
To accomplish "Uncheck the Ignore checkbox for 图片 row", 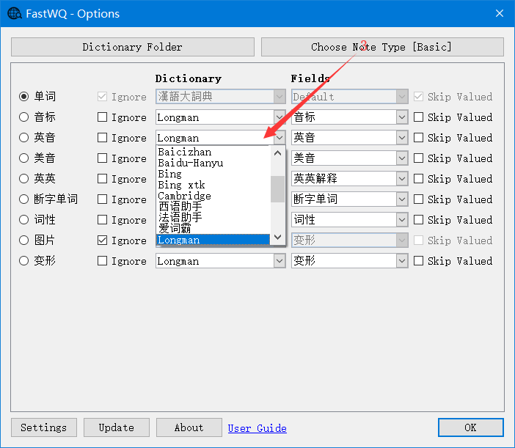I will pyautogui.click(x=103, y=240).
